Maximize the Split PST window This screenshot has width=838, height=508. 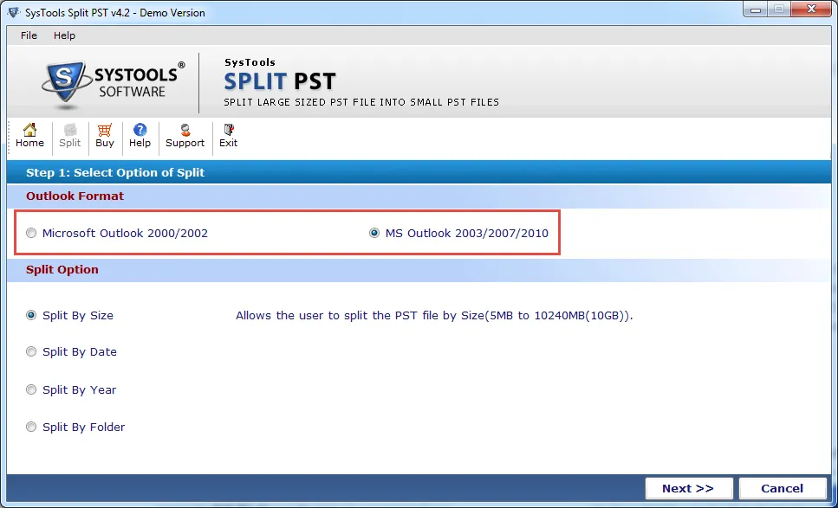tap(780, 9)
